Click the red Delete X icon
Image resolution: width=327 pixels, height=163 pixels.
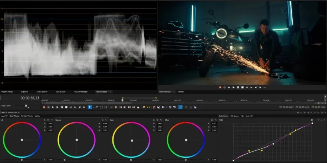[112, 107]
